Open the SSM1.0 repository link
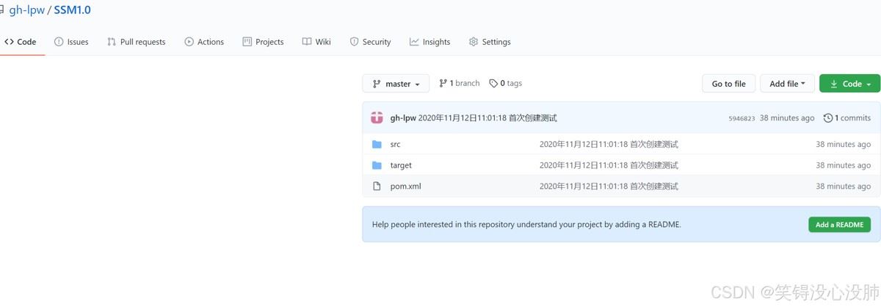881x307 pixels. click(x=73, y=10)
